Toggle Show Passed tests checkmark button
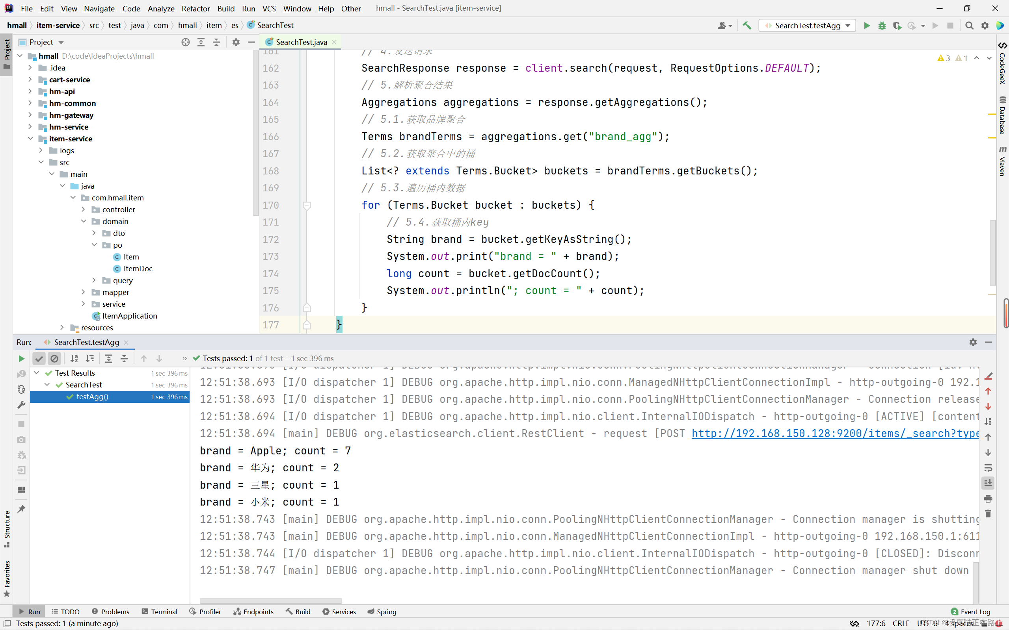Viewport: 1009px width, 630px height. tap(39, 358)
